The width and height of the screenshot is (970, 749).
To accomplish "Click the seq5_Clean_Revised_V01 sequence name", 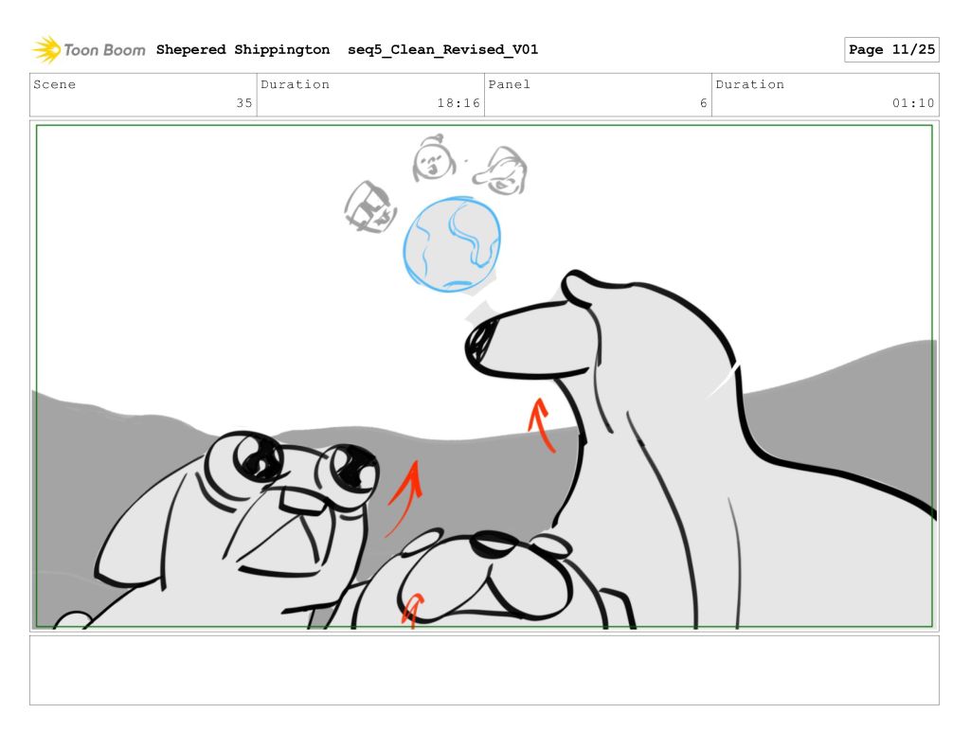I will [x=442, y=49].
